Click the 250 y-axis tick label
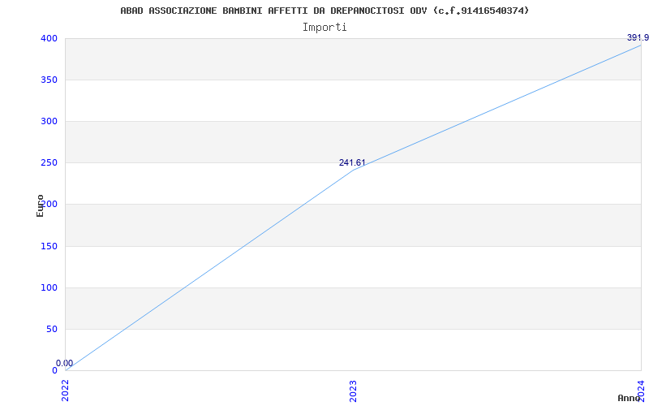The height and width of the screenshot is (406, 649). click(x=48, y=163)
